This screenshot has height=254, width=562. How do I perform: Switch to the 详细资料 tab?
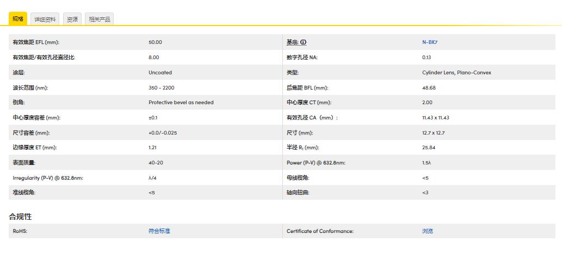tap(45, 20)
